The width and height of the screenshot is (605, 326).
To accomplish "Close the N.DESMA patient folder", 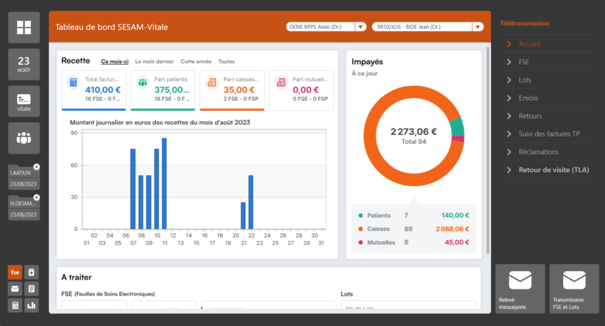I will coord(37,197).
